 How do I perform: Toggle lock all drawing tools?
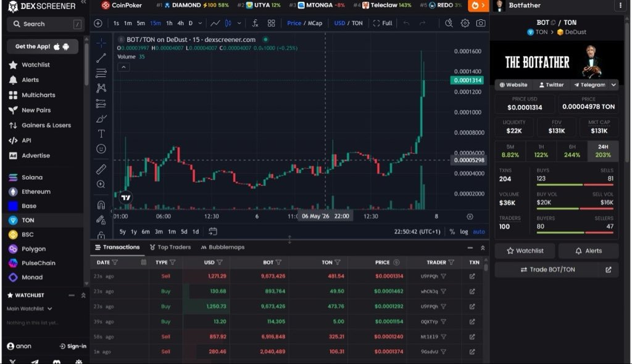pos(101,235)
